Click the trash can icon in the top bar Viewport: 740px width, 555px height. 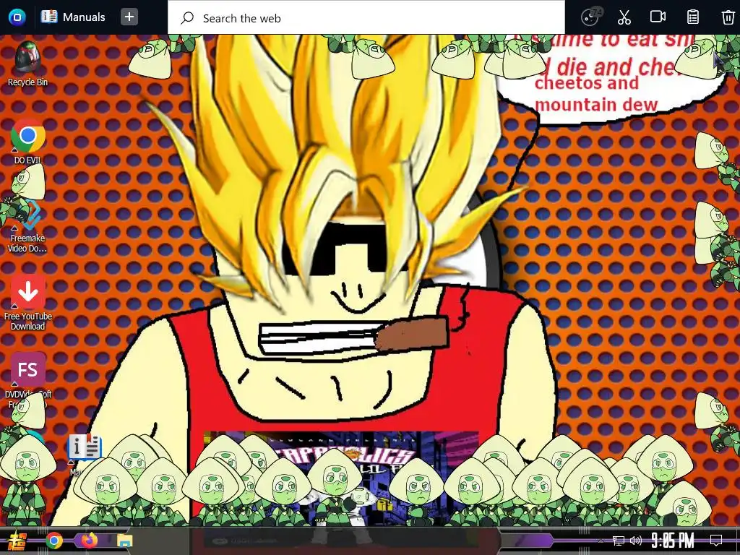pos(728,17)
